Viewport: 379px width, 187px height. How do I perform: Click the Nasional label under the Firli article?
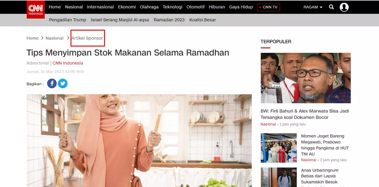(x=268, y=124)
